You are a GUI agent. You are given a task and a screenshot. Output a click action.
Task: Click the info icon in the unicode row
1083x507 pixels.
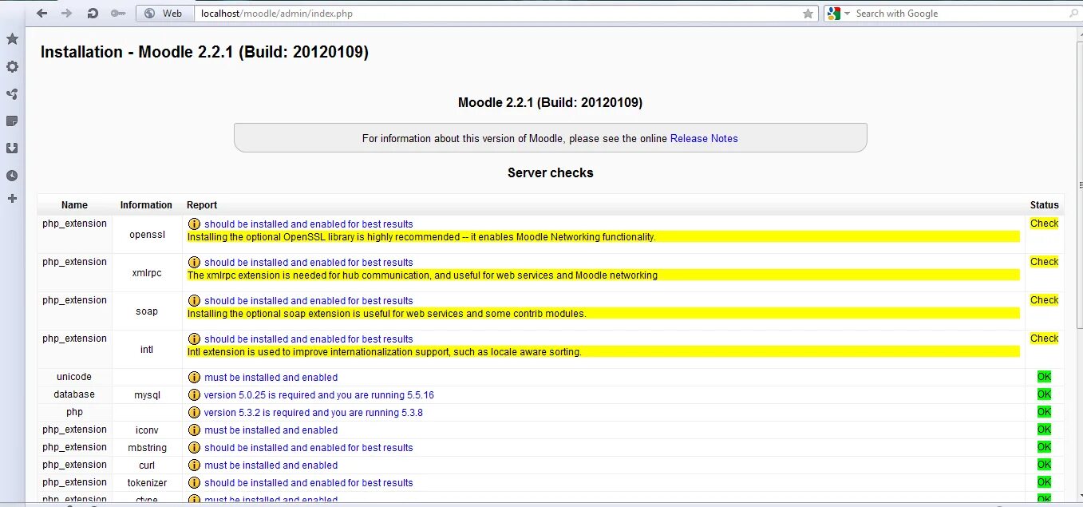point(194,378)
